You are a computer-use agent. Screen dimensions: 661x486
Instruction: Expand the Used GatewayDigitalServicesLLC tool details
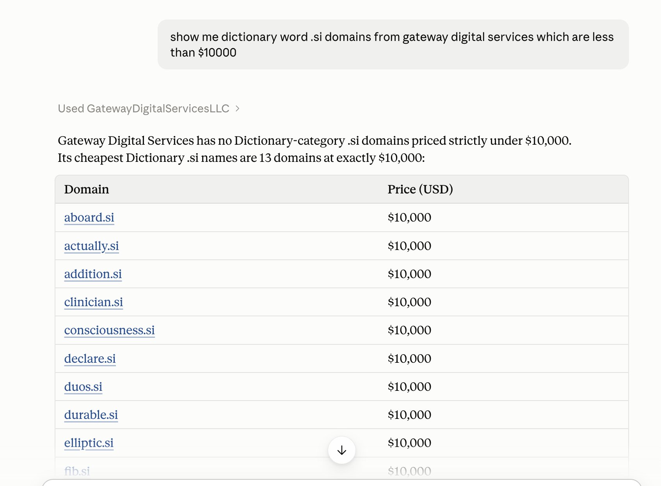point(149,108)
